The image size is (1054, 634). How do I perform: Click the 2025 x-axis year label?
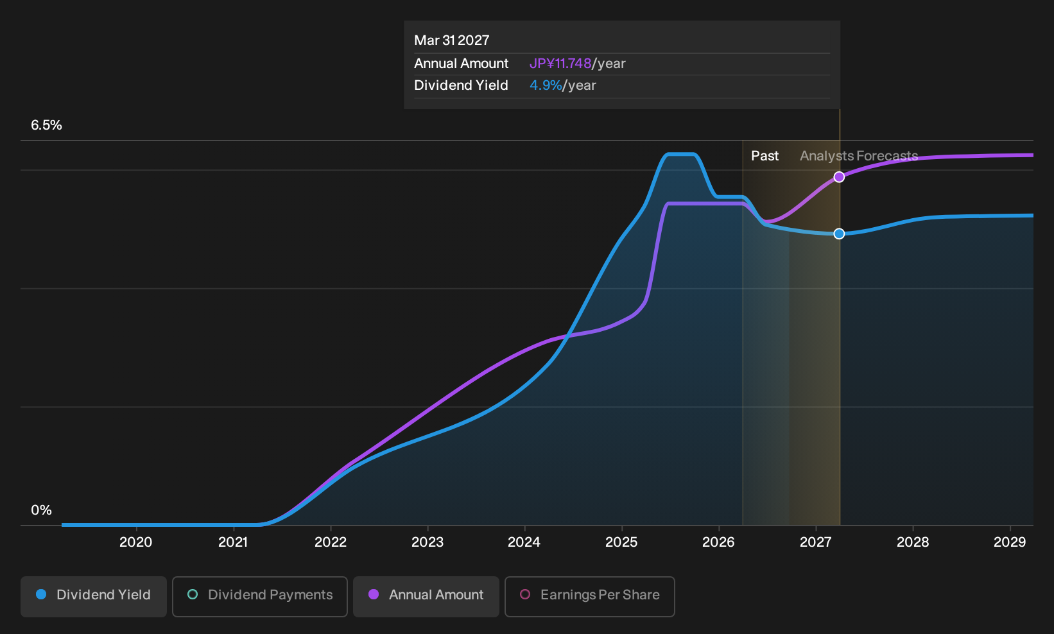[621, 542]
